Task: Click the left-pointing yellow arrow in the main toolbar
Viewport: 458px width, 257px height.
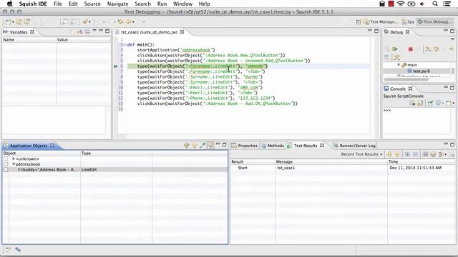Action: tap(121, 22)
